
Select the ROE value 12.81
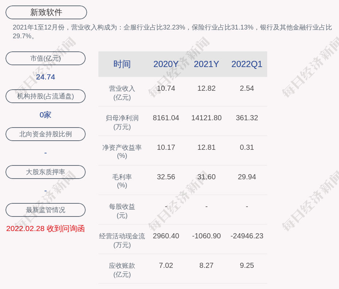pos(206,148)
